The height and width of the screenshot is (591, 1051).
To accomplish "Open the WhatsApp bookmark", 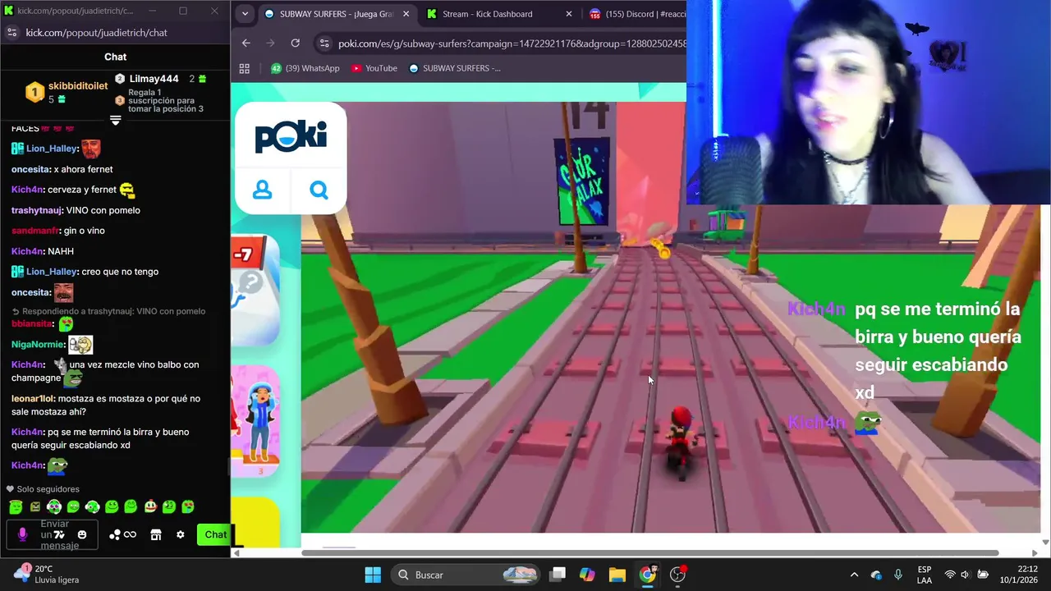I will [305, 68].
